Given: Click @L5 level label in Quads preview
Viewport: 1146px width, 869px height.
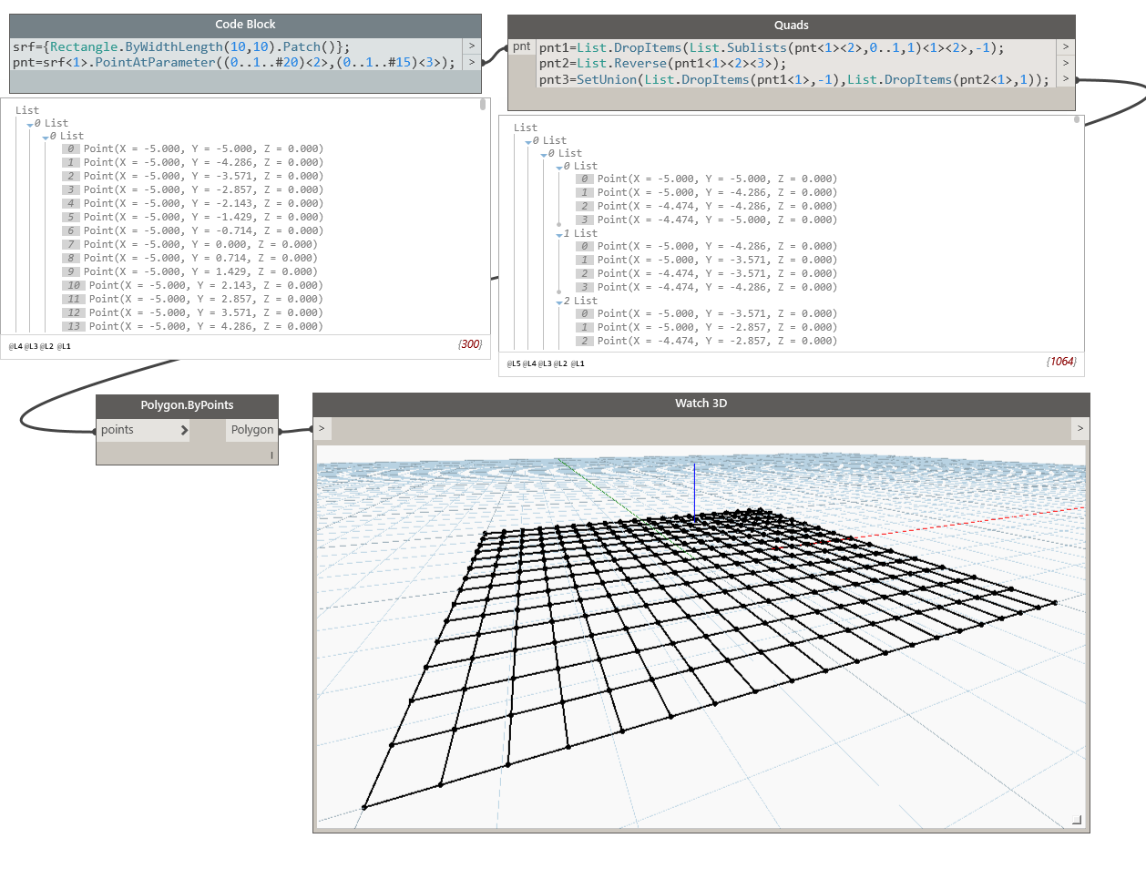Looking at the screenshot, I should pos(514,363).
